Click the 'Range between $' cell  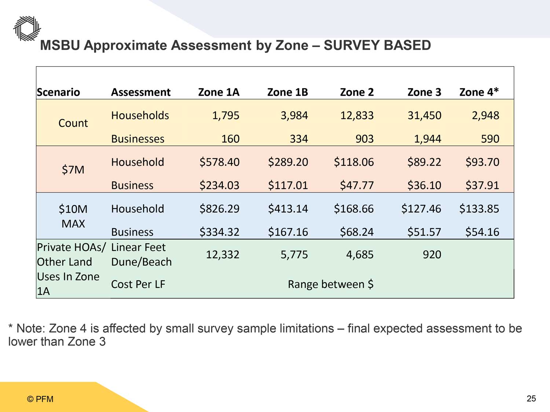330,284
